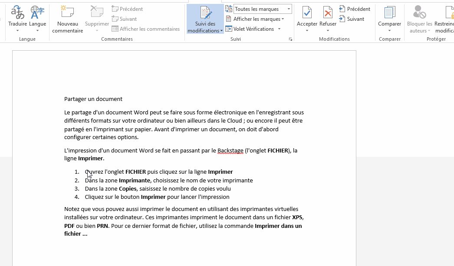454x266 pixels.
Task: Click the Traduire translate icon
Action: click(x=17, y=13)
